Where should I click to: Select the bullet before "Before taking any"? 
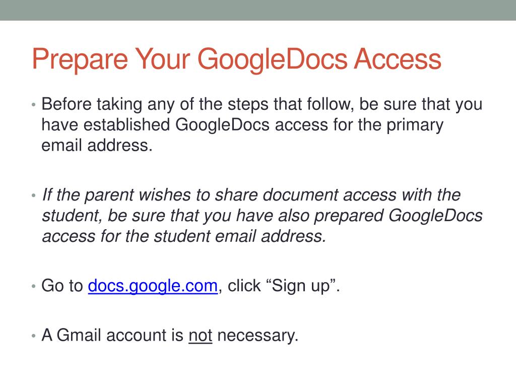(33, 105)
